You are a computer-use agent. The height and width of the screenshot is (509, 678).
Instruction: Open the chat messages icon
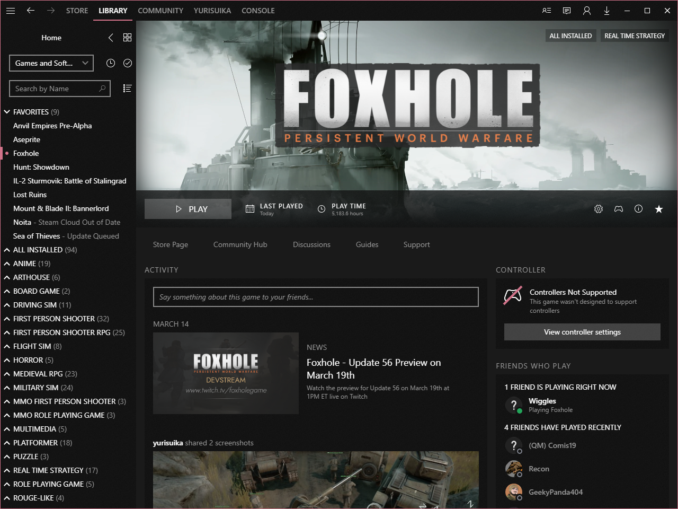pyautogui.click(x=567, y=11)
